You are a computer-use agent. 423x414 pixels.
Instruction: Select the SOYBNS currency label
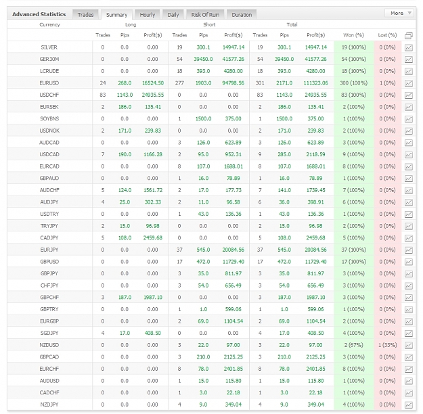(x=49, y=118)
